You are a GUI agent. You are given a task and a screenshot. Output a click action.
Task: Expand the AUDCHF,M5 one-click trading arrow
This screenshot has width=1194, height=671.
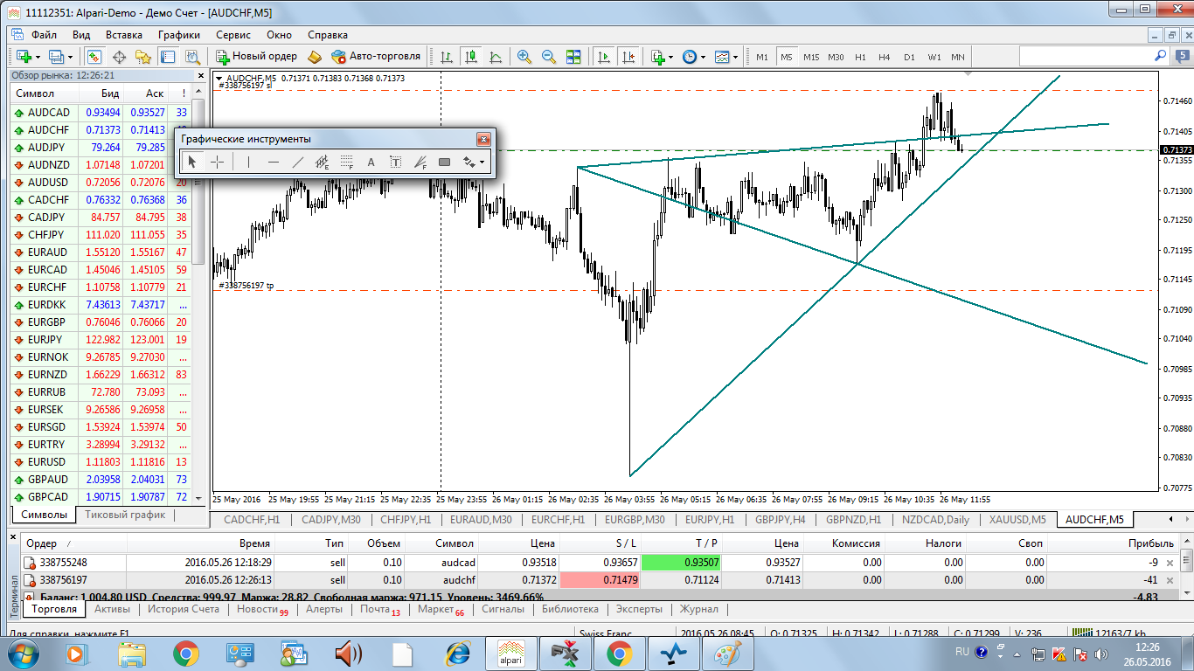[x=219, y=79]
